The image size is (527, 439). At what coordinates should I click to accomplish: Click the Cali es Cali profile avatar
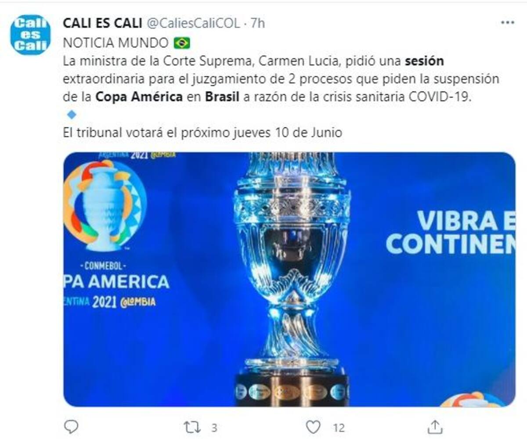(30, 35)
